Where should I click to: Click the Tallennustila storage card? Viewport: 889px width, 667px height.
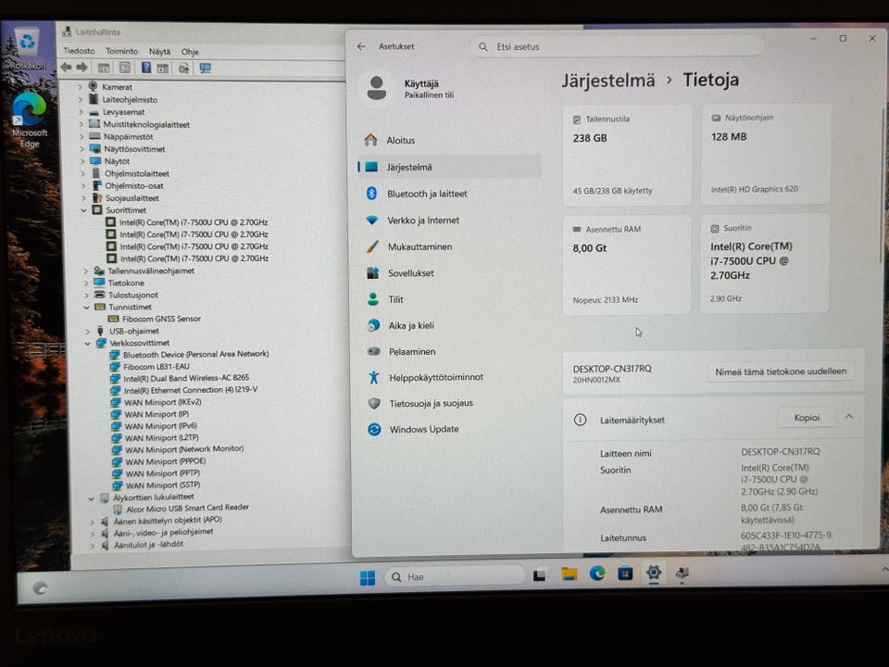(x=627, y=155)
